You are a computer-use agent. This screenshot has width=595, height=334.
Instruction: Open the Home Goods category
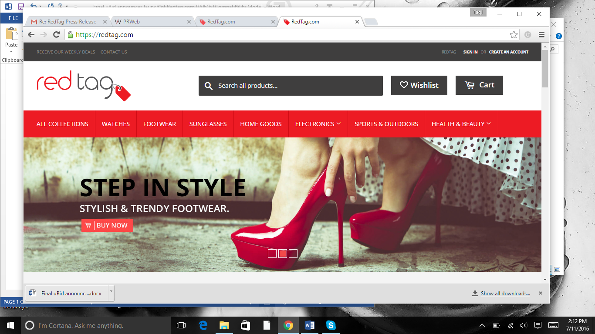[261, 124]
